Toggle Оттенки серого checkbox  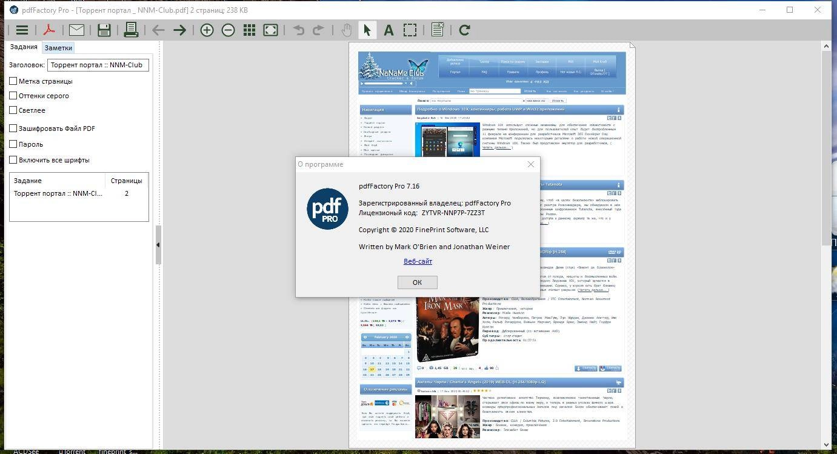coord(13,95)
